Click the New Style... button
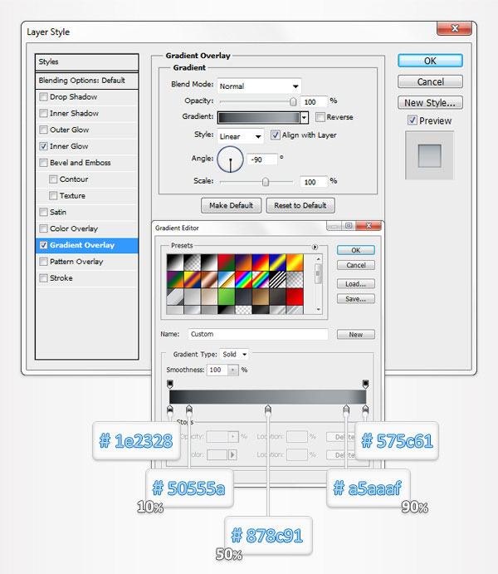The image size is (498, 574). pos(430,103)
